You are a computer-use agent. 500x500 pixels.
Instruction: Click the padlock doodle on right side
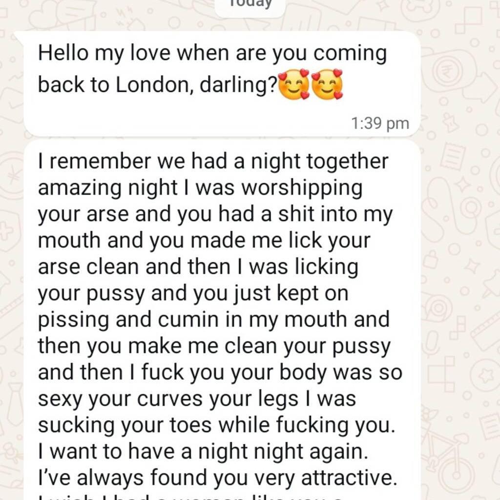(x=431, y=260)
